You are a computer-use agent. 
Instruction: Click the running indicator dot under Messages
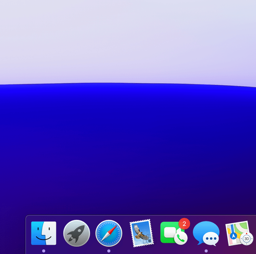206,251
